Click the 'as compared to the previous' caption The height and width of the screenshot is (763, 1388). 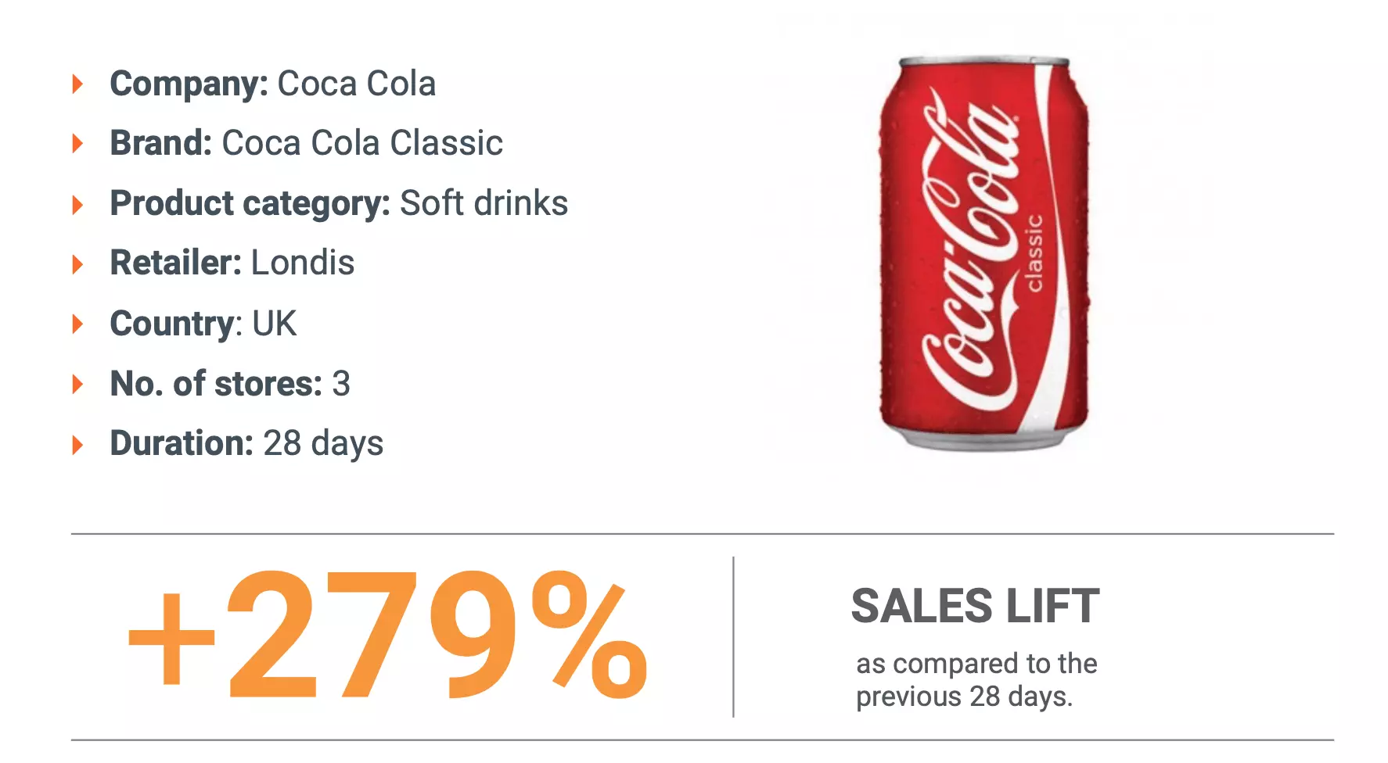tap(976, 679)
